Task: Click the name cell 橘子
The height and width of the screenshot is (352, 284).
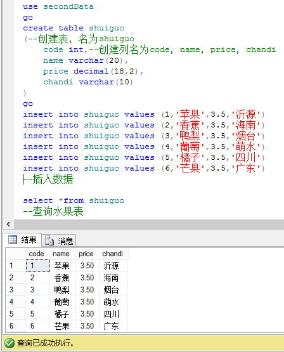Action: click(63, 314)
